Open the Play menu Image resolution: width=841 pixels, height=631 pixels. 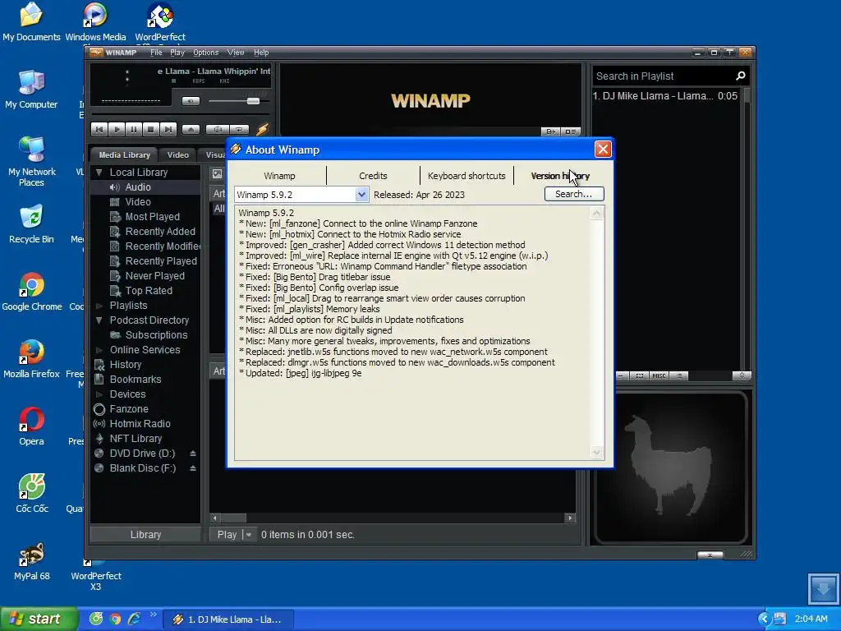177,53
